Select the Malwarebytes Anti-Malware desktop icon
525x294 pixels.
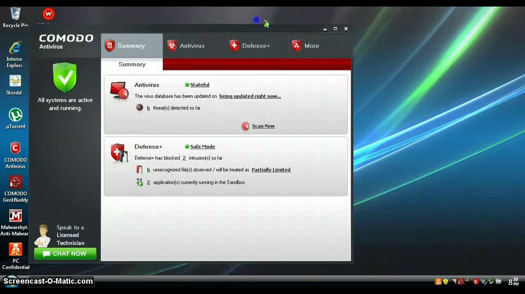[x=15, y=223]
